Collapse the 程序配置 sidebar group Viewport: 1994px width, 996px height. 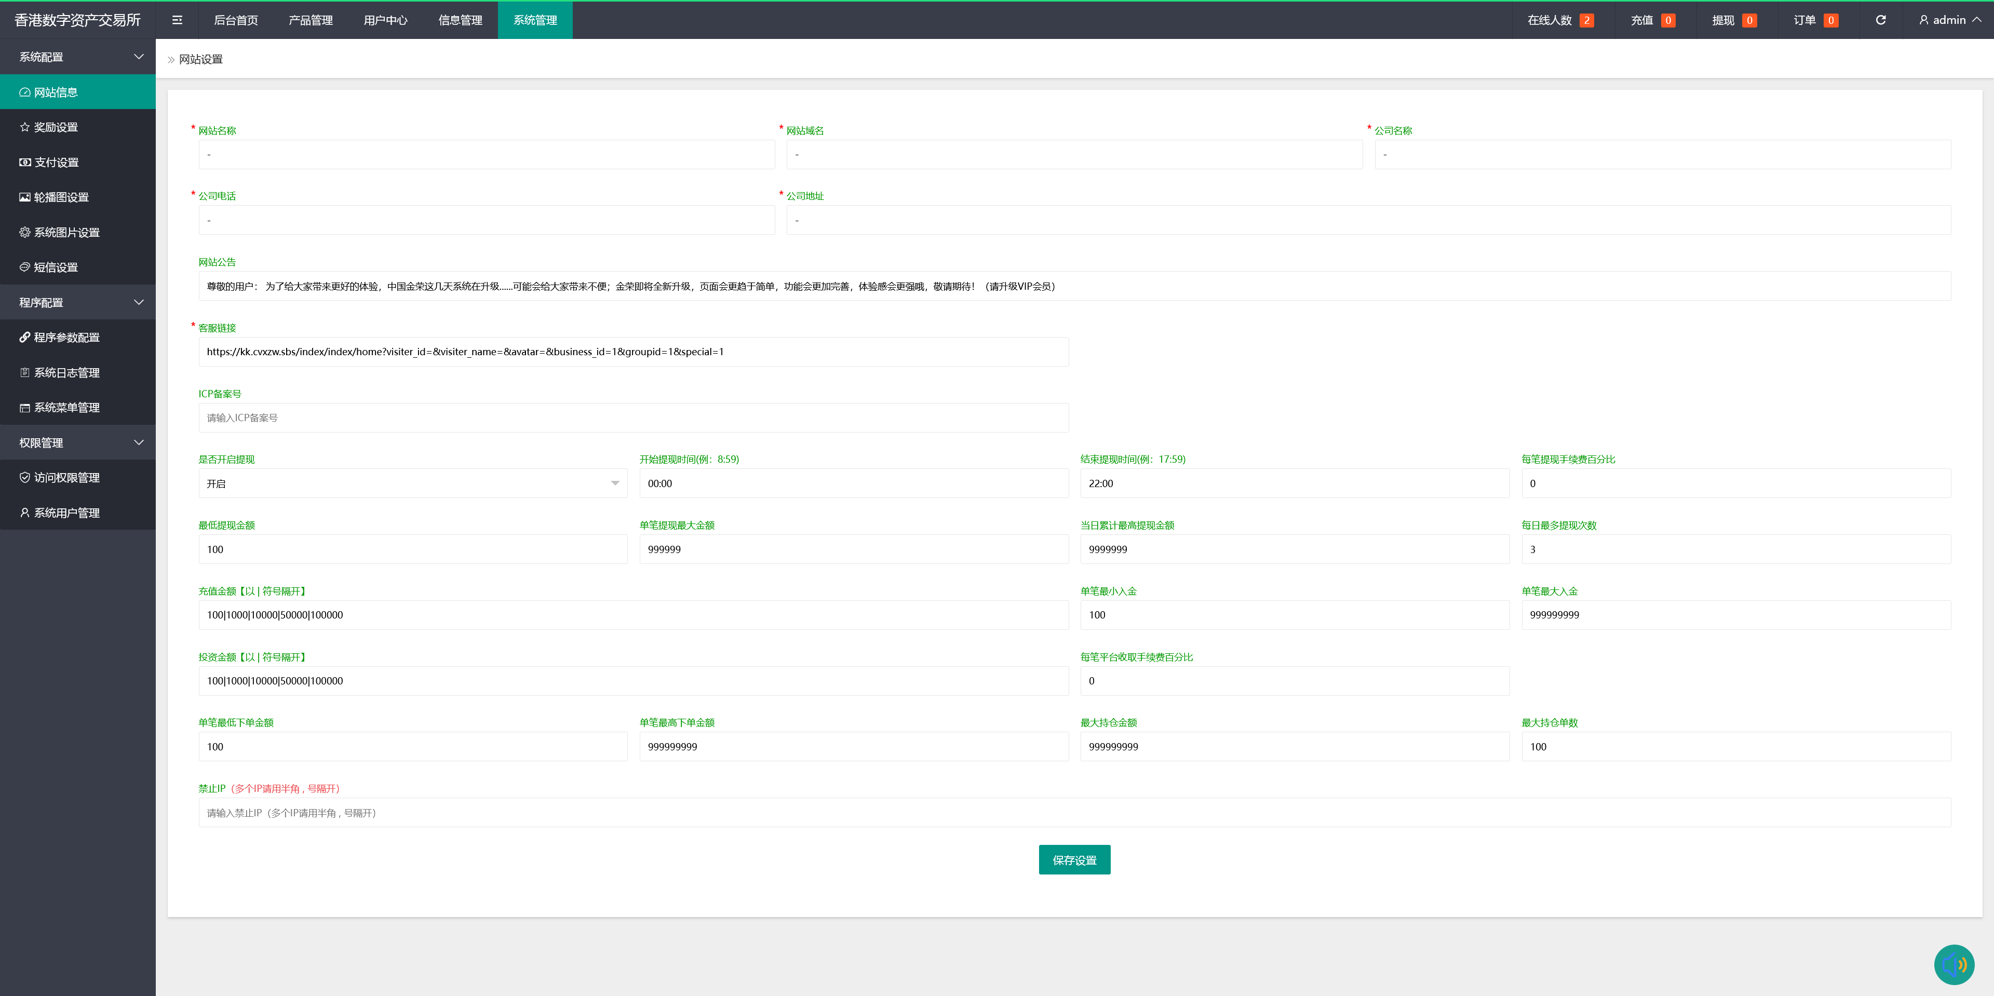[x=139, y=303]
